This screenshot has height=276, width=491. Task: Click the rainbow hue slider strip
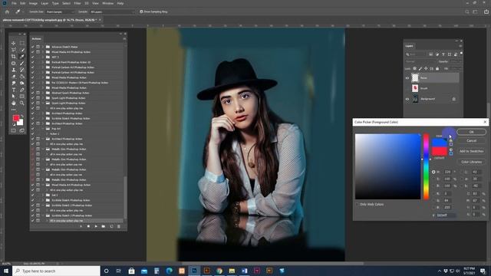click(x=427, y=166)
